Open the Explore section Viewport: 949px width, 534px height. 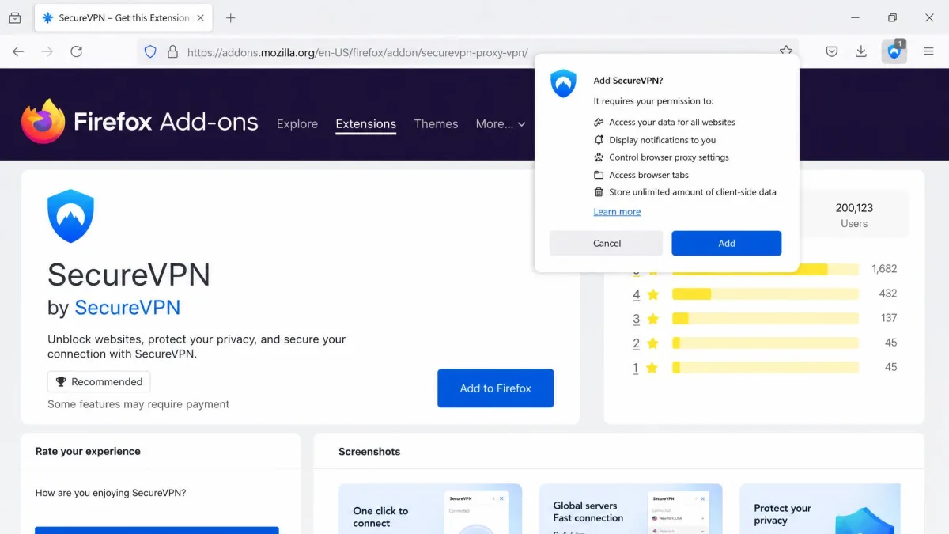[297, 123]
